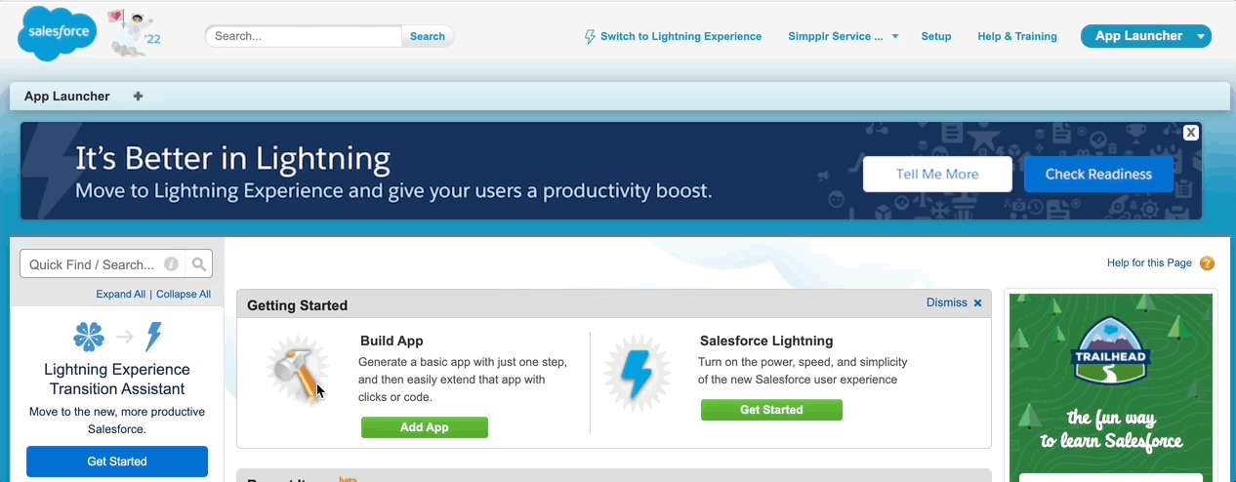Open a new tab with plus icon
This screenshot has height=482, width=1236.
138,96
